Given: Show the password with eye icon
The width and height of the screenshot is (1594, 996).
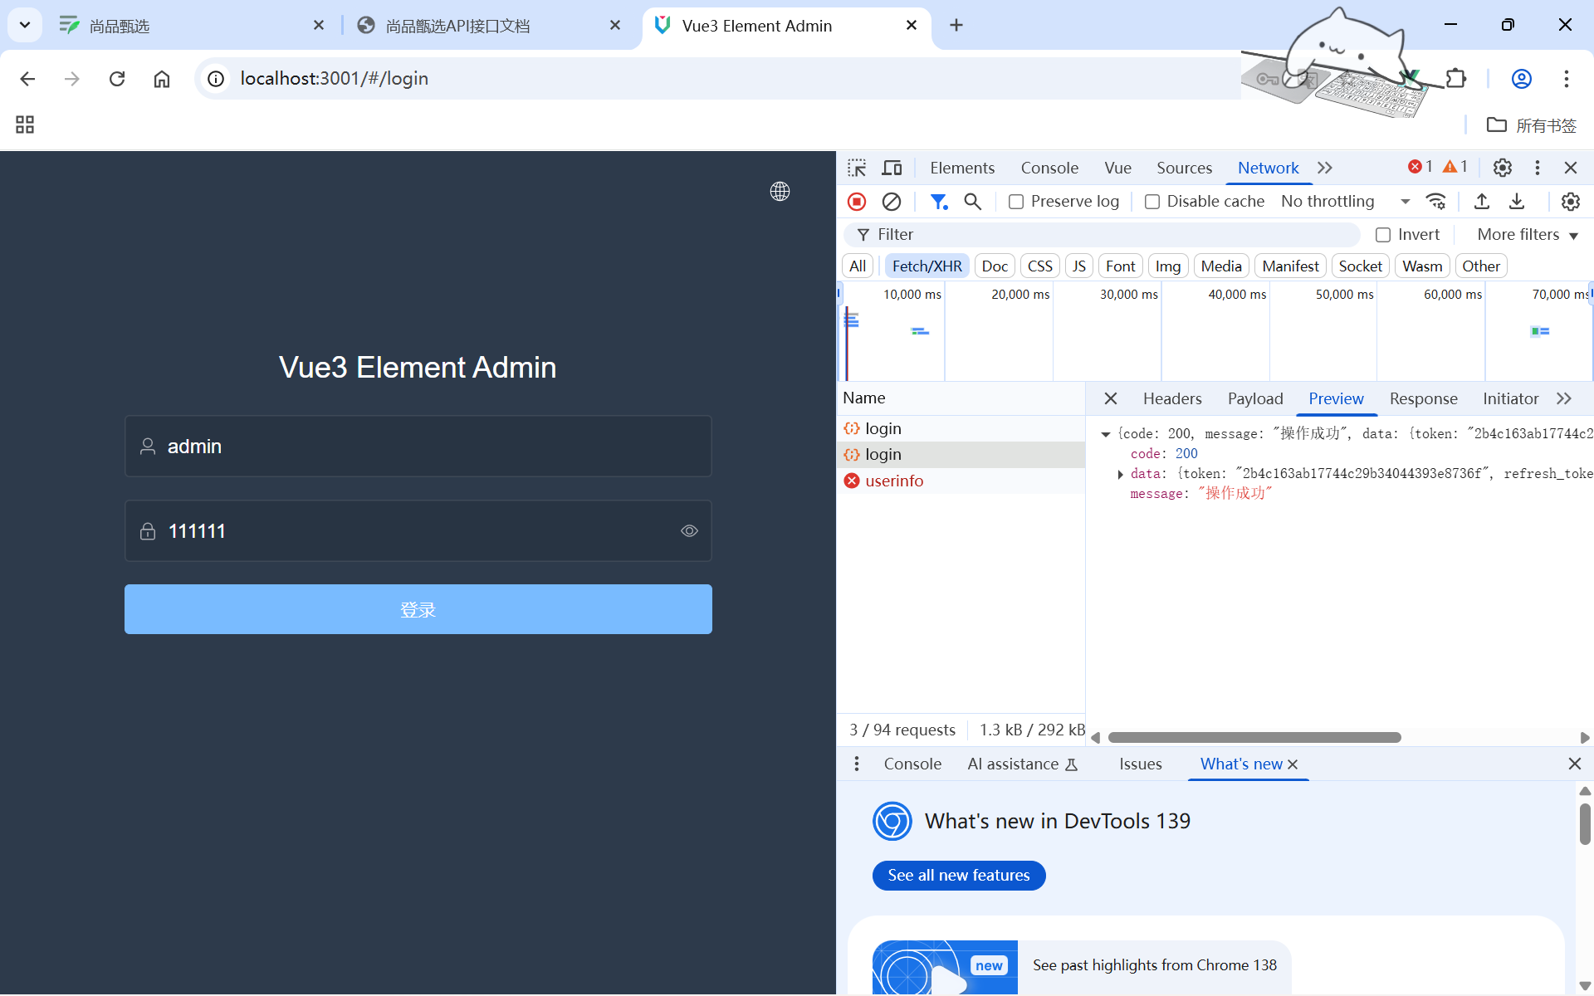Looking at the screenshot, I should tap(689, 531).
